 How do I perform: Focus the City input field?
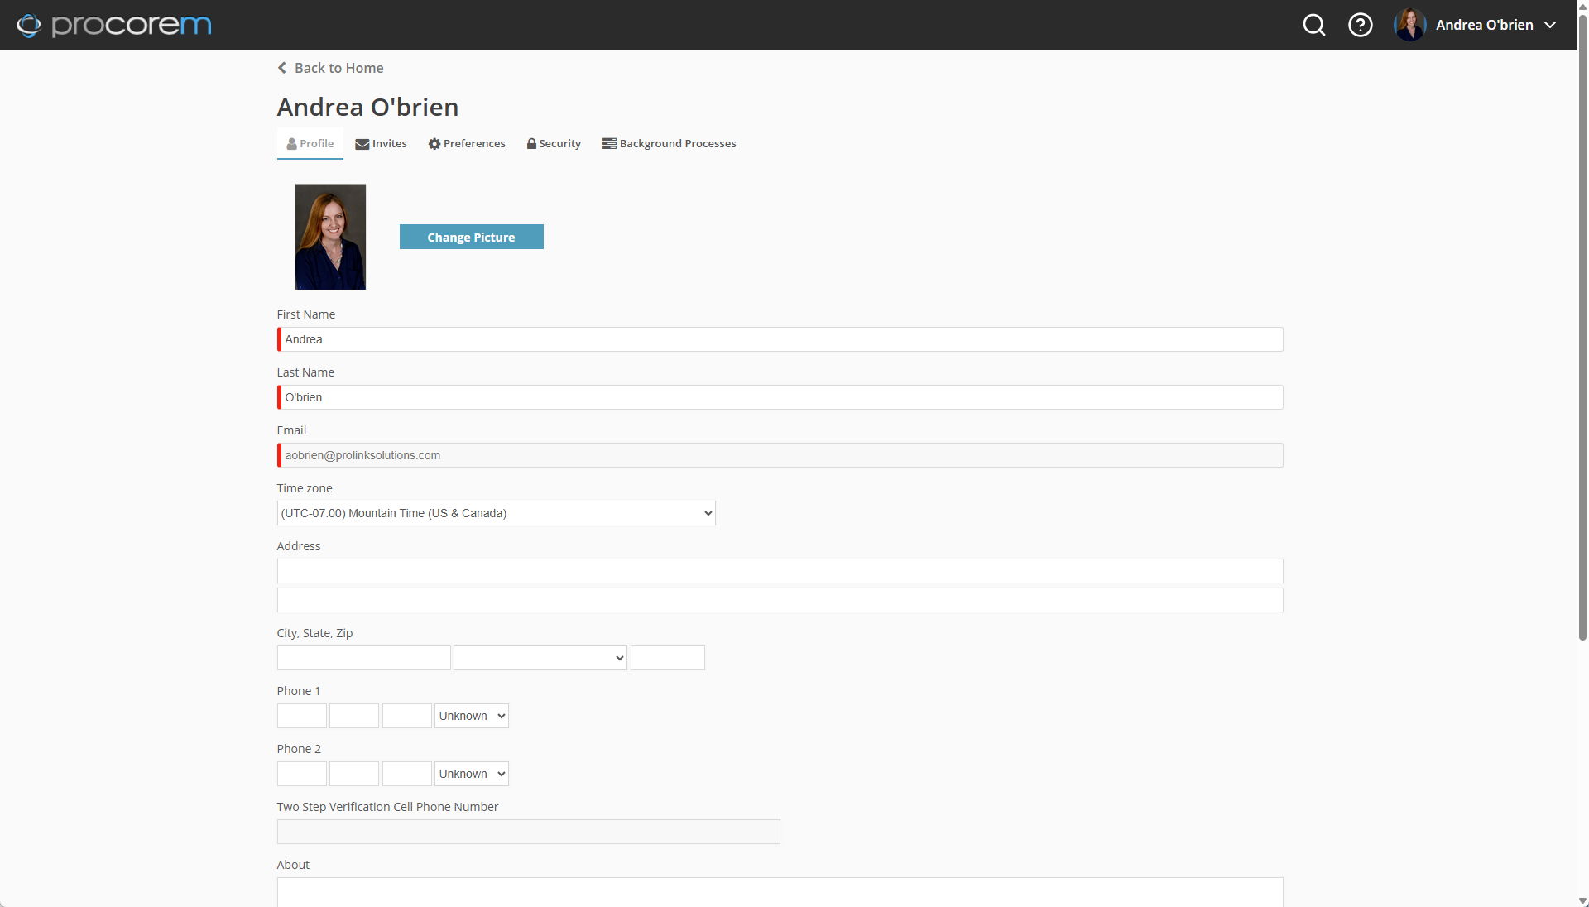(x=364, y=658)
